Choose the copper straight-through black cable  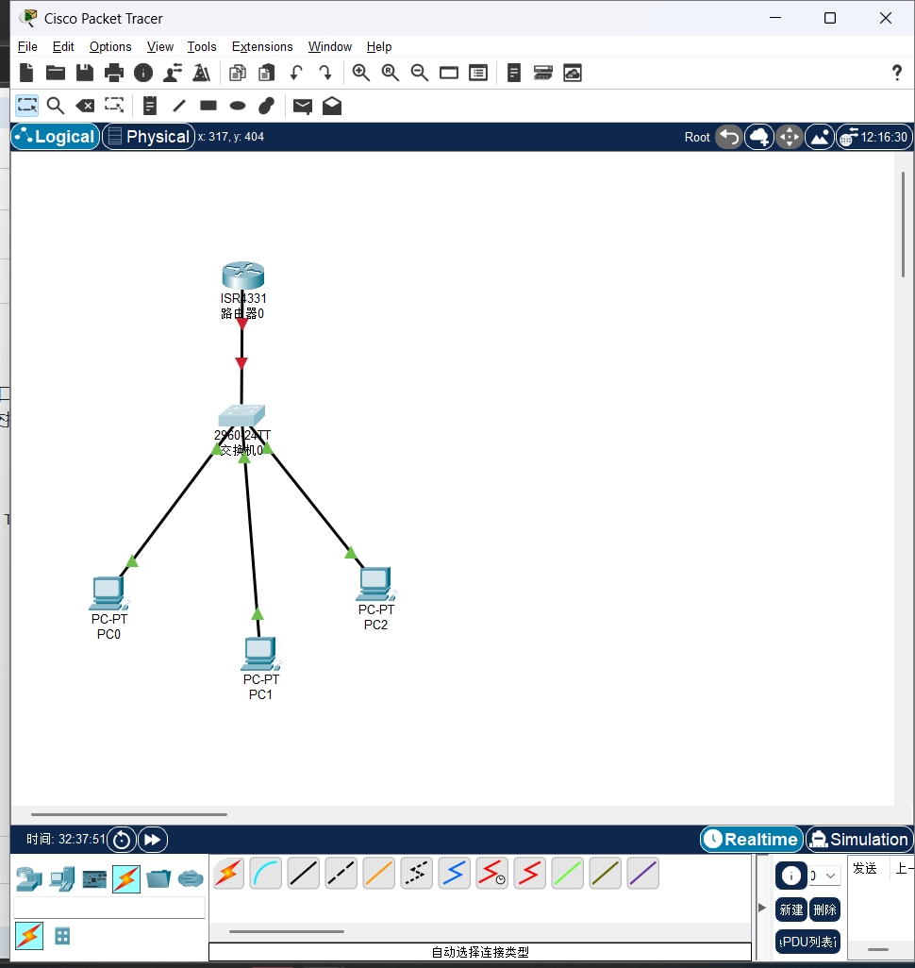click(x=303, y=873)
